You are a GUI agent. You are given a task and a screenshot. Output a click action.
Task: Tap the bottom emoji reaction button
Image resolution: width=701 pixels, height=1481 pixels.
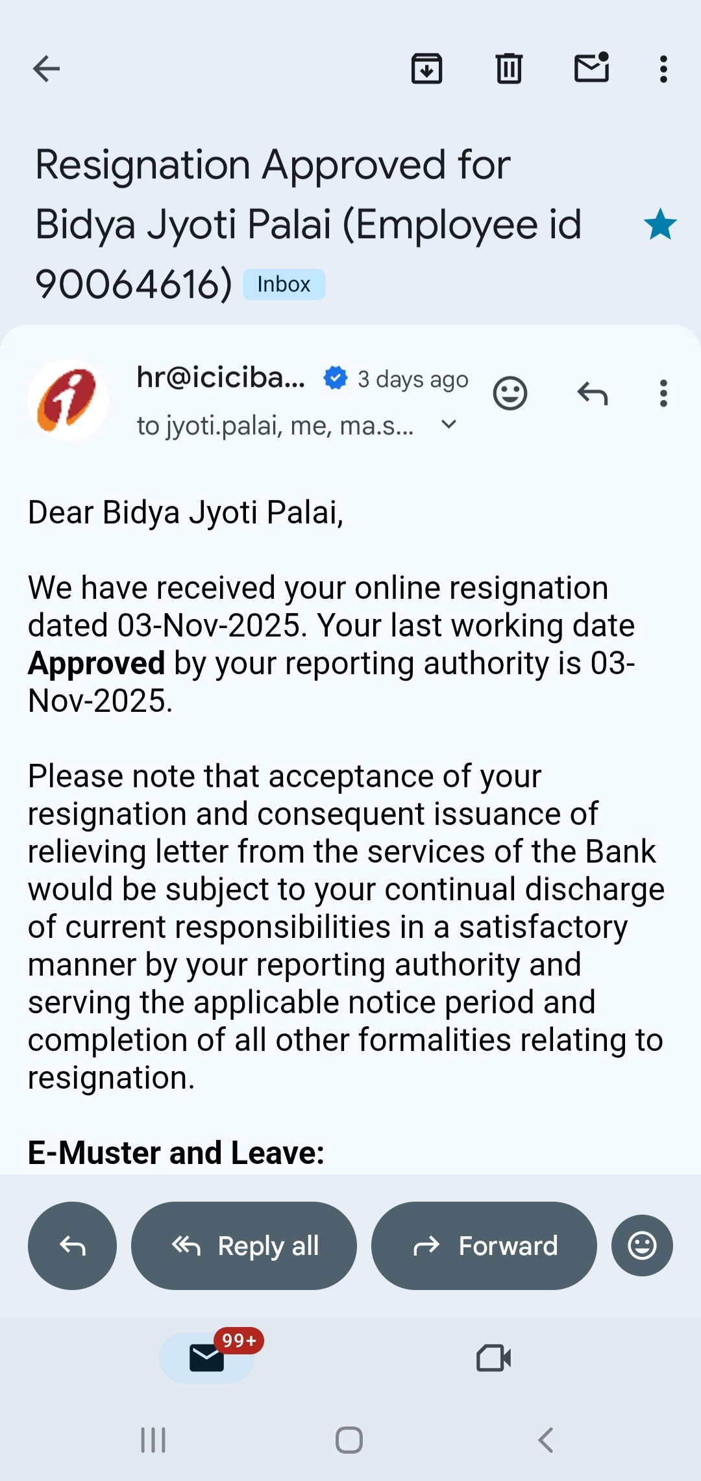[x=642, y=1246]
